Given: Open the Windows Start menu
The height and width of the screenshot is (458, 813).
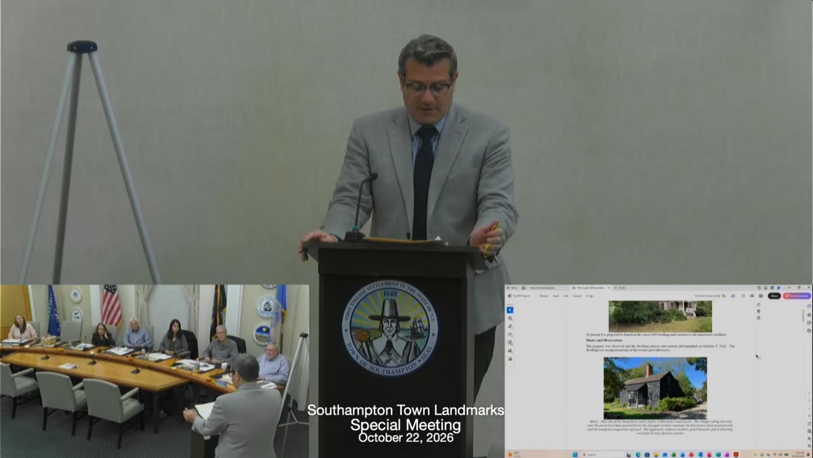Looking at the screenshot, I should coord(575,454).
